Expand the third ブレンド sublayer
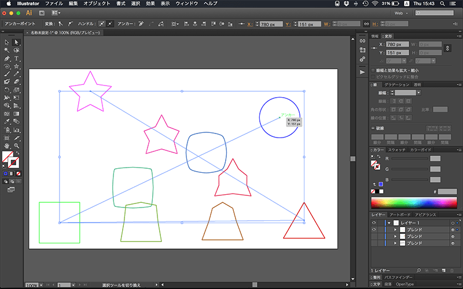This screenshot has height=289, width=463. click(395, 243)
